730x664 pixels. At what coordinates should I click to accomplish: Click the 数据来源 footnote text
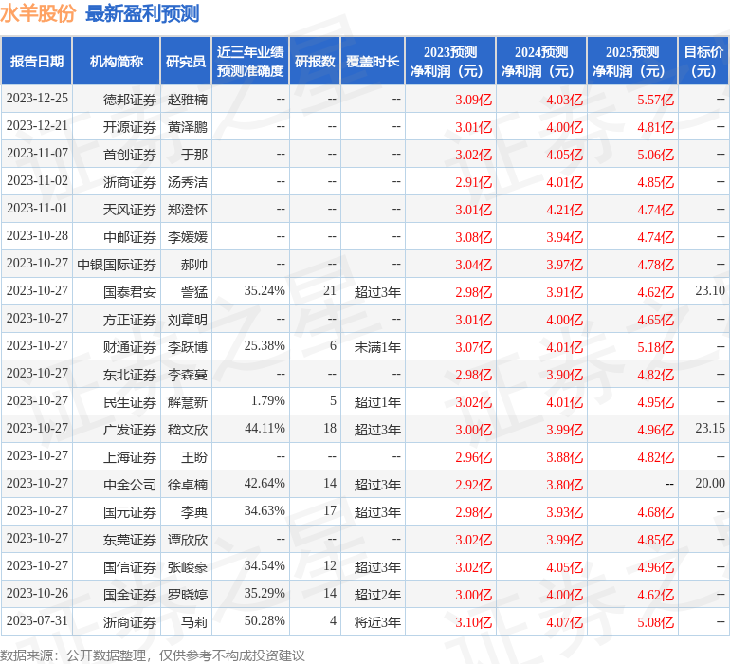pyautogui.click(x=153, y=655)
